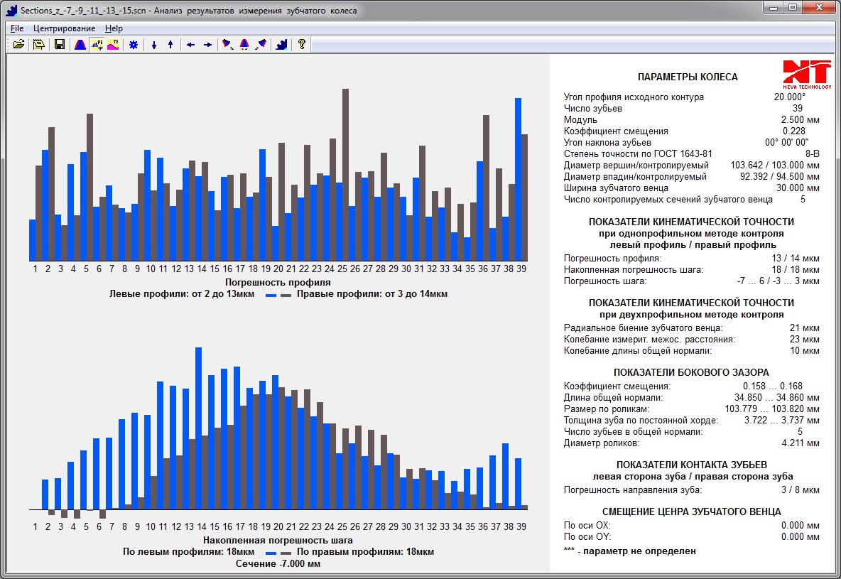Maximize the analysis window

click(793, 8)
